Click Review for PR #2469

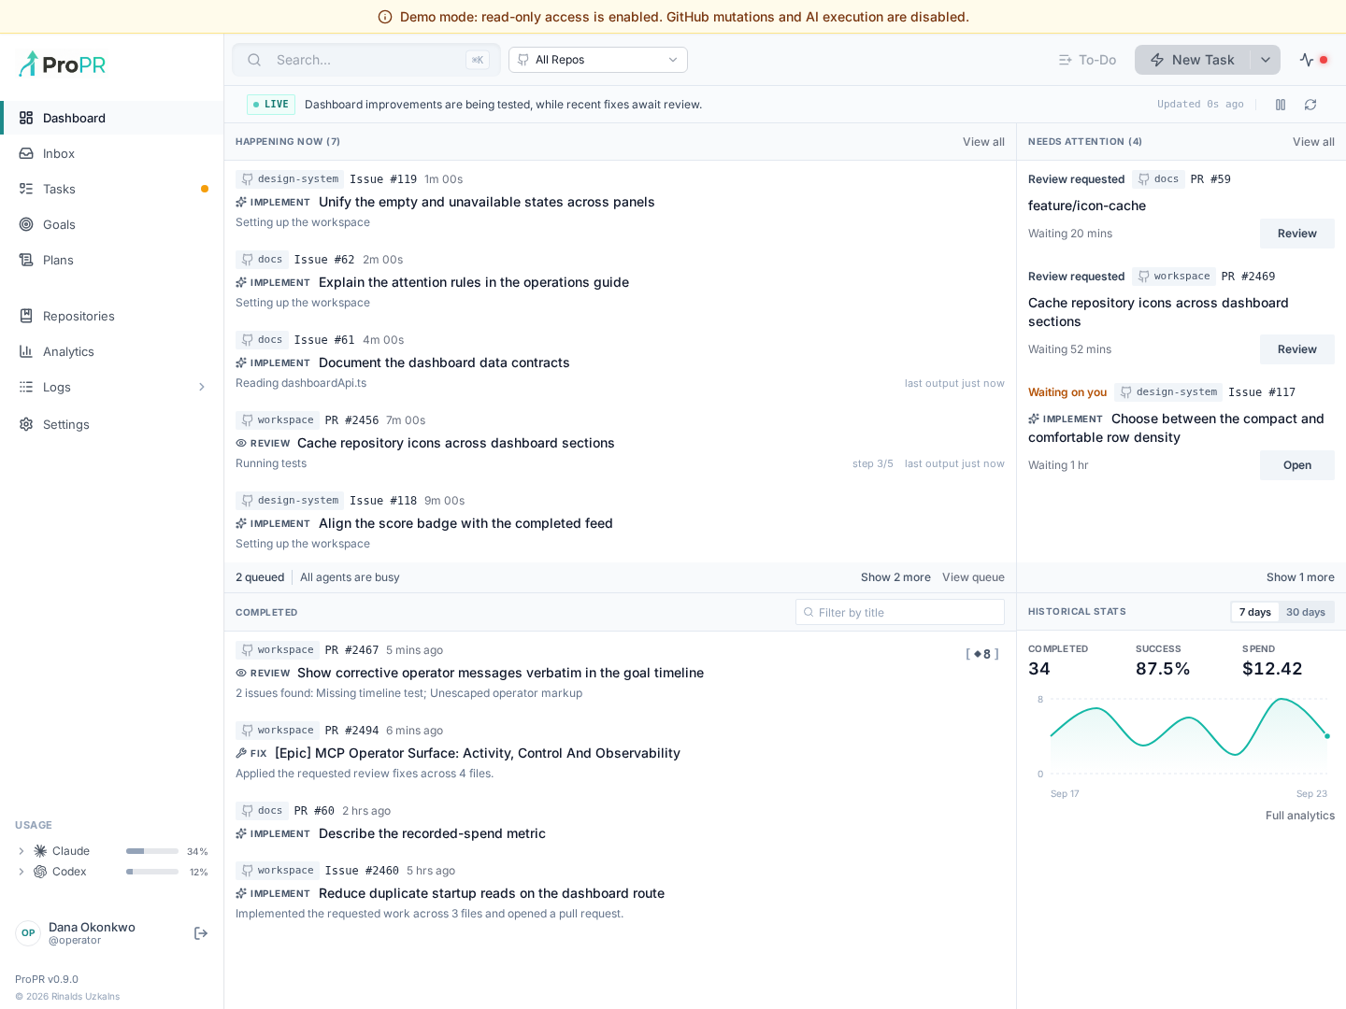1297,349
